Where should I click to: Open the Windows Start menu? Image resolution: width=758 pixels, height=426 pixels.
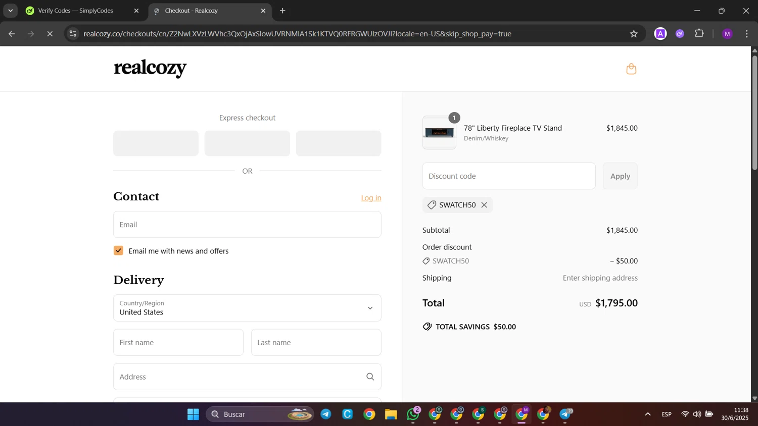(x=193, y=414)
